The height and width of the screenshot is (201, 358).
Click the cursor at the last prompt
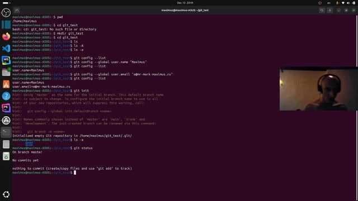(75, 173)
